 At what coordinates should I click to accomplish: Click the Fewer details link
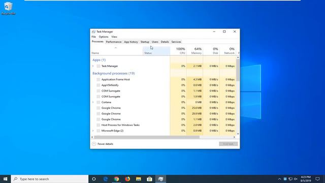(x=105, y=144)
